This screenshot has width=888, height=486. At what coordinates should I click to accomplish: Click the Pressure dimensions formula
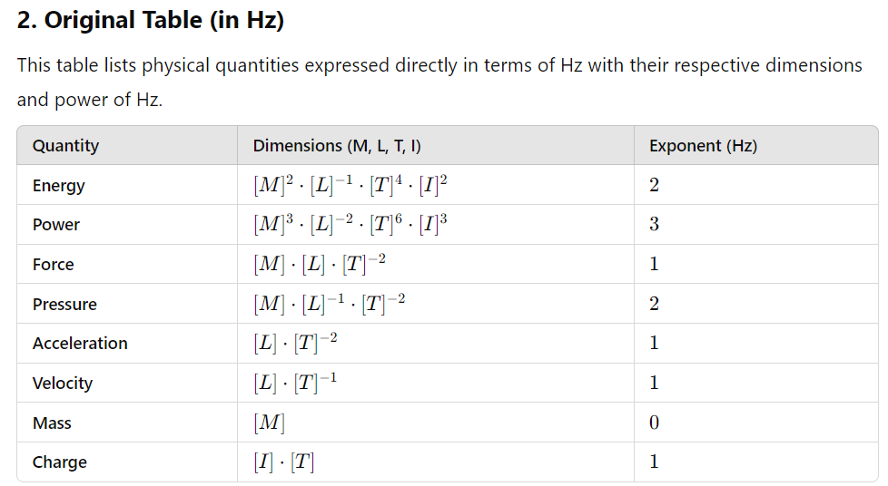click(x=329, y=303)
